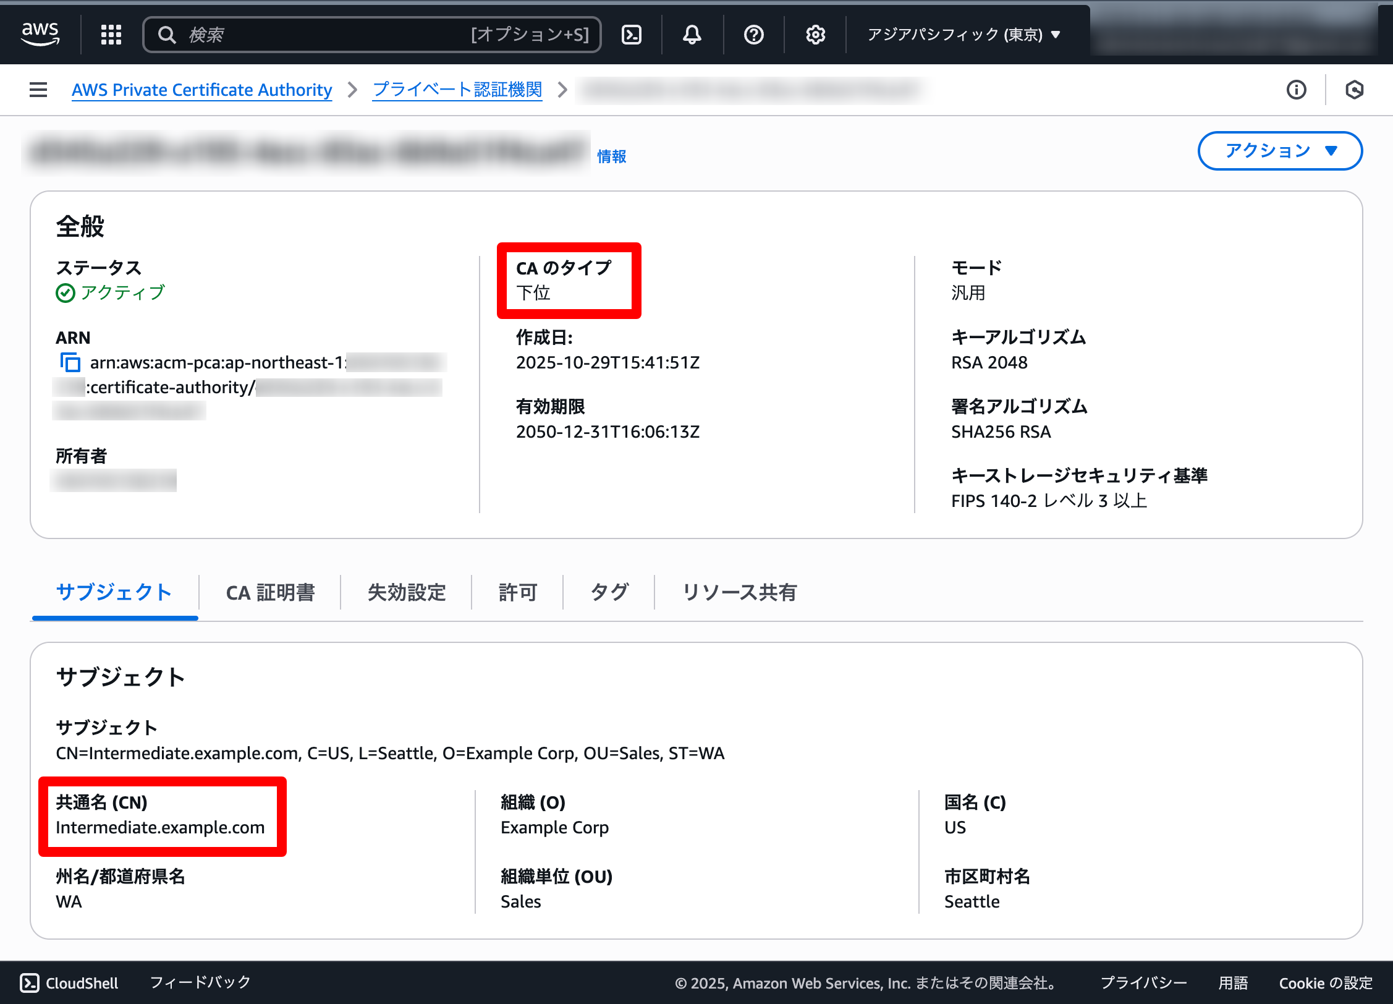Open the アジアパシフィック (東京) region selector
Image resolution: width=1393 pixels, height=1004 pixels.
point(963,35)
